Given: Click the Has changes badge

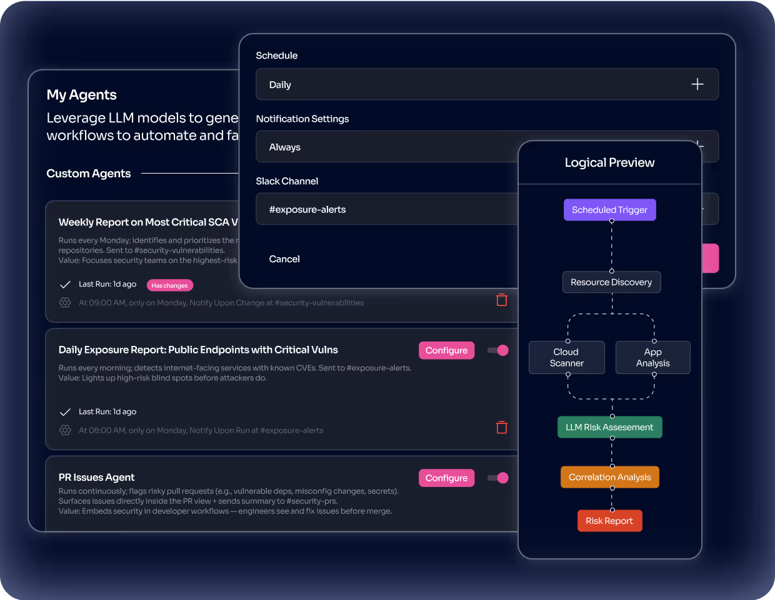Looking at the screenshot, I should tap(170, 285).
